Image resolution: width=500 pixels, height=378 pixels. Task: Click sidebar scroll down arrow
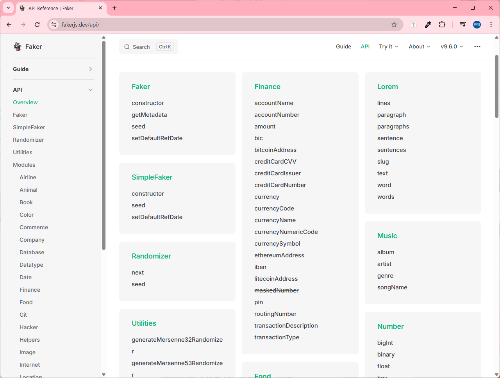tap(104, 374)
